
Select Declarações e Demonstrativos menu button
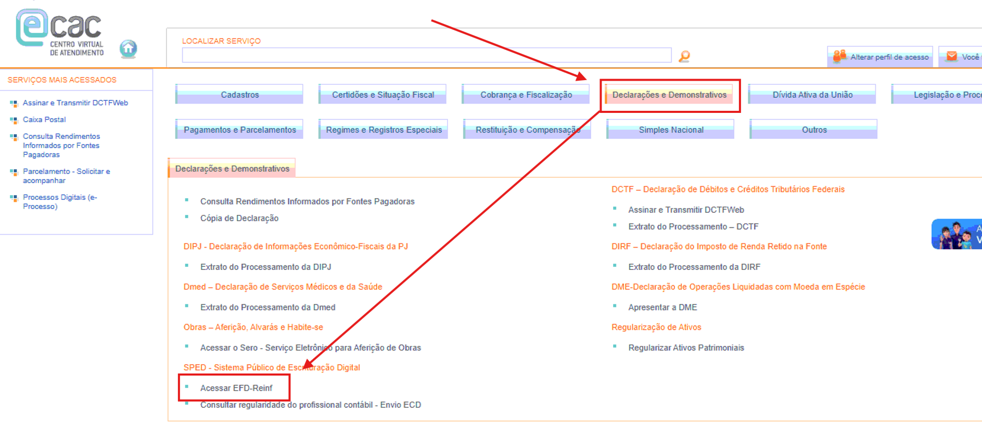click(x=669, y=95)
